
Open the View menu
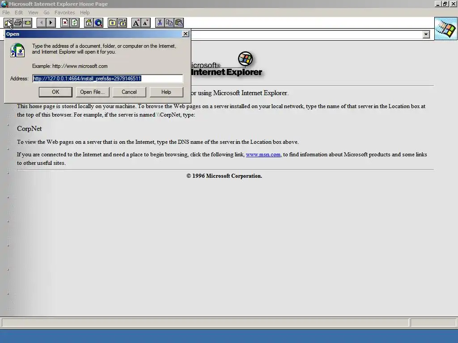click(x=33, y=13)
